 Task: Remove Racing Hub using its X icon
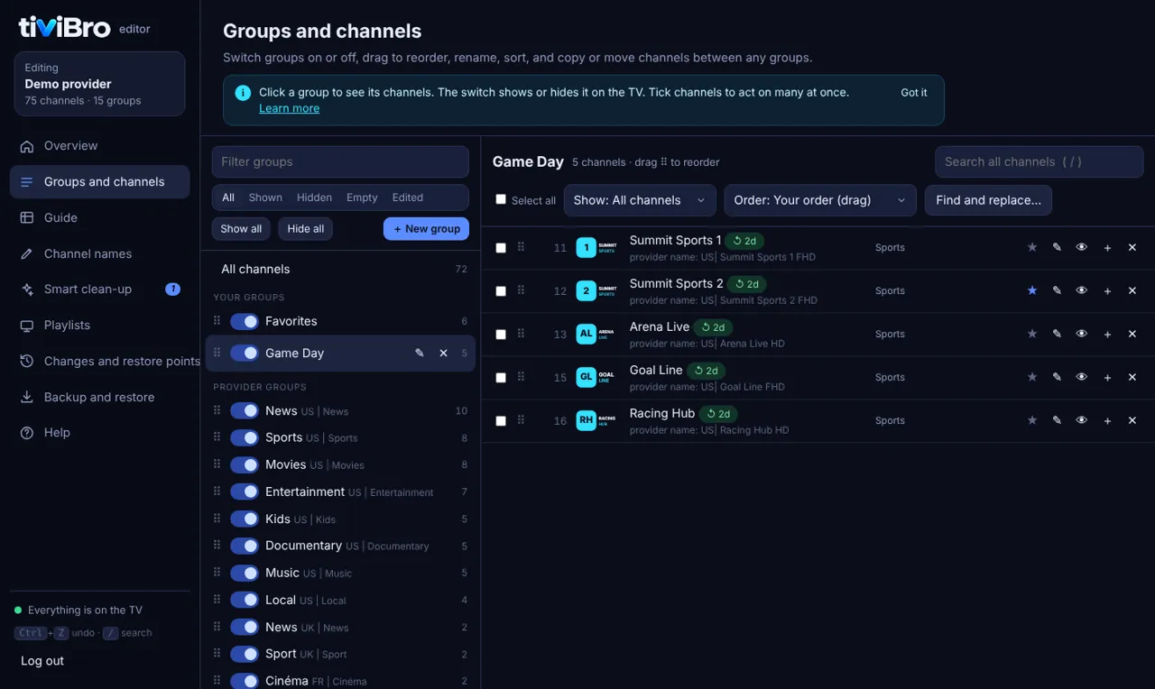tap(1132, 421)
